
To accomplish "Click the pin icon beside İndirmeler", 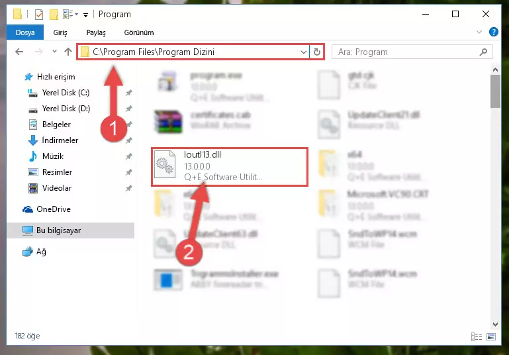I will coord(129,140).
